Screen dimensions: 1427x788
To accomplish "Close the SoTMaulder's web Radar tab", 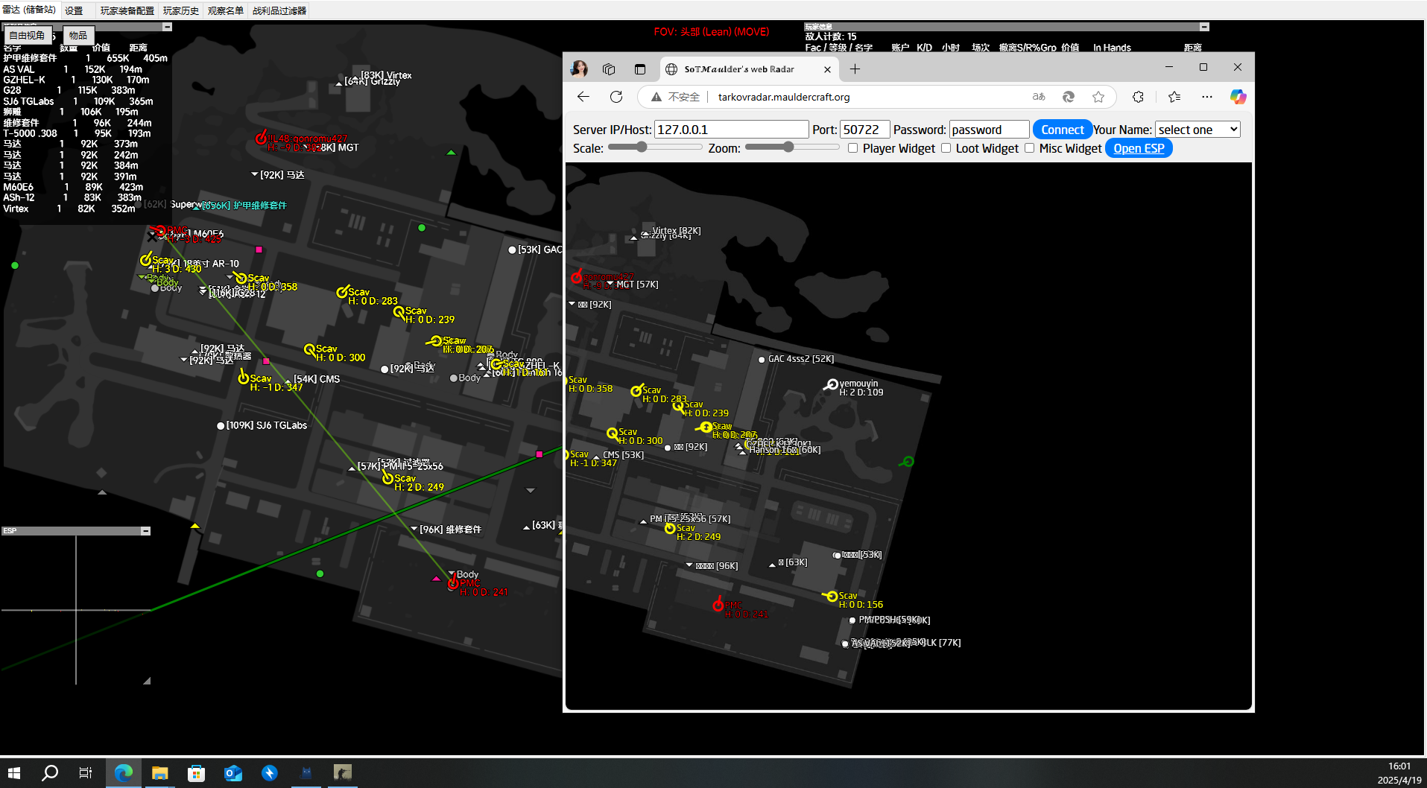I will pyautogui.click(x=827, y=69).
